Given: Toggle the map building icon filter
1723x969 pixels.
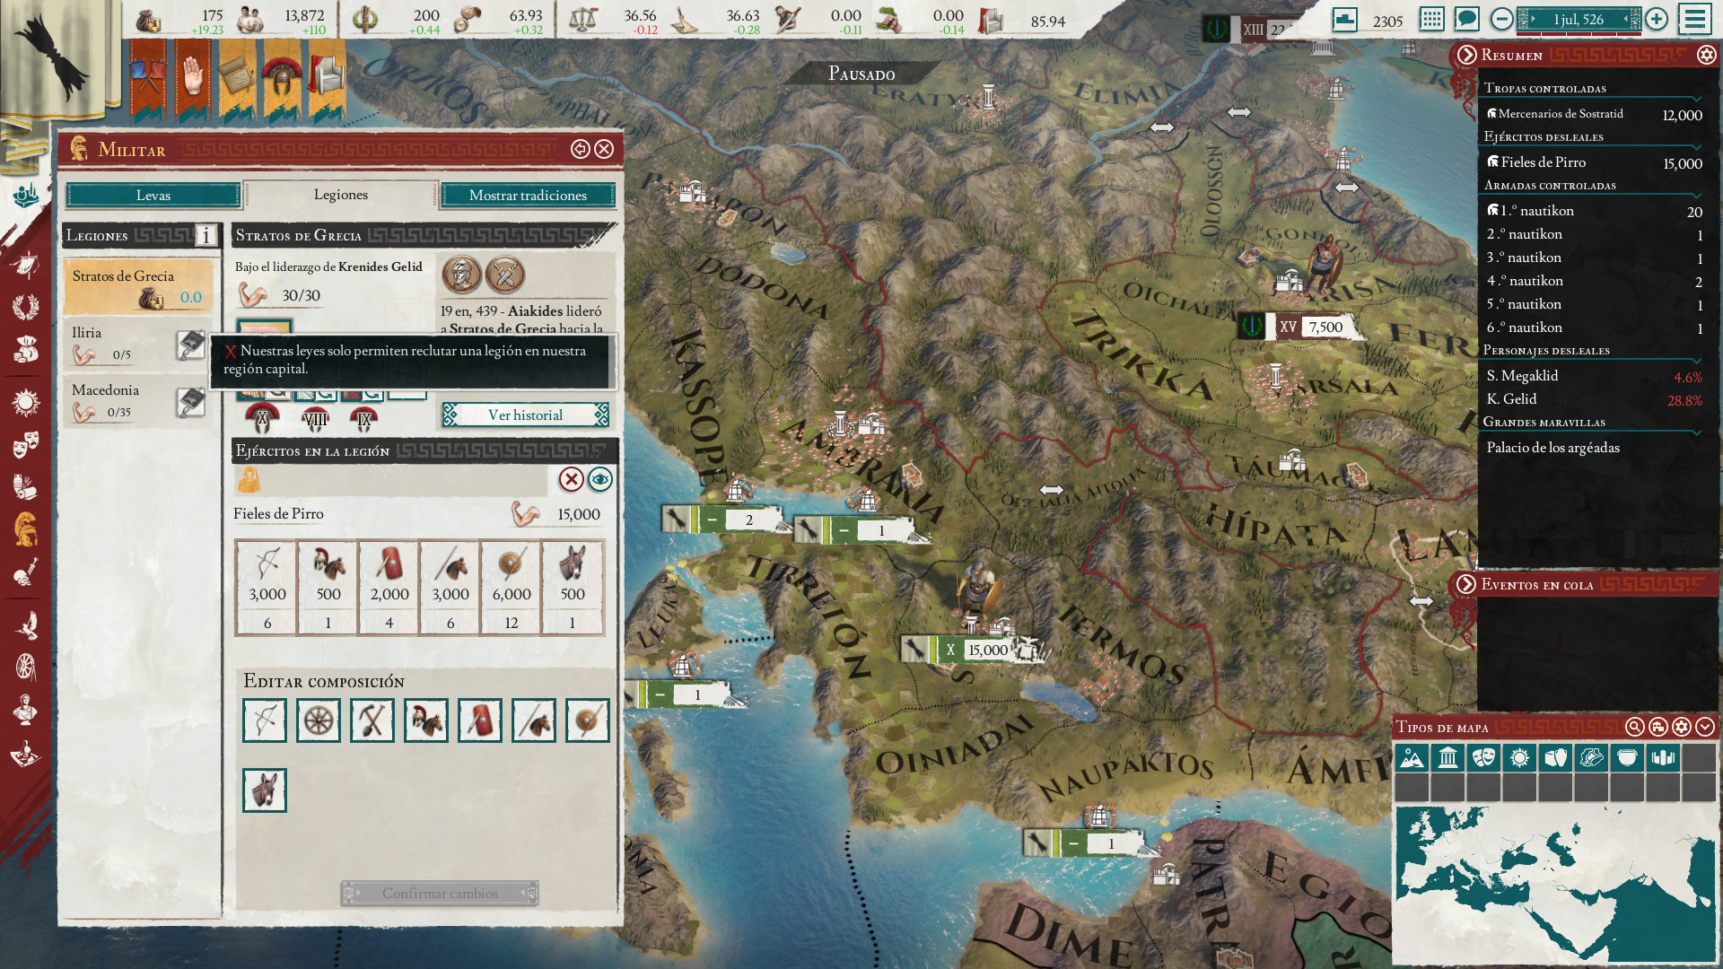Looking at the screenshot, I should pos(1658,727).
